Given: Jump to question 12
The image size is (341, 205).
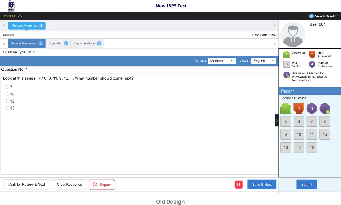Looking at the screenshot, I should point(325,135).
